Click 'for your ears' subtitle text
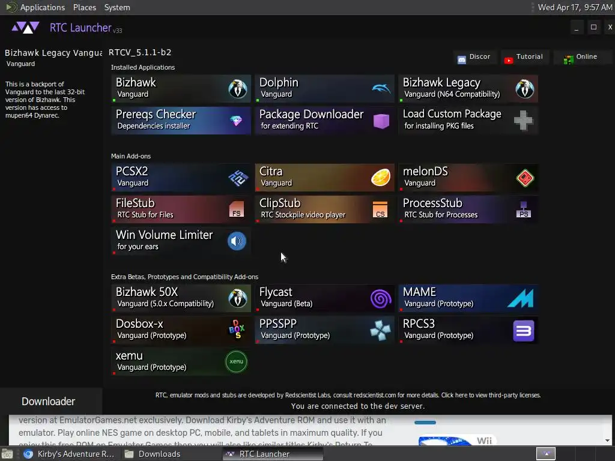Screen dimensions: 615x461 click(138, 247)
